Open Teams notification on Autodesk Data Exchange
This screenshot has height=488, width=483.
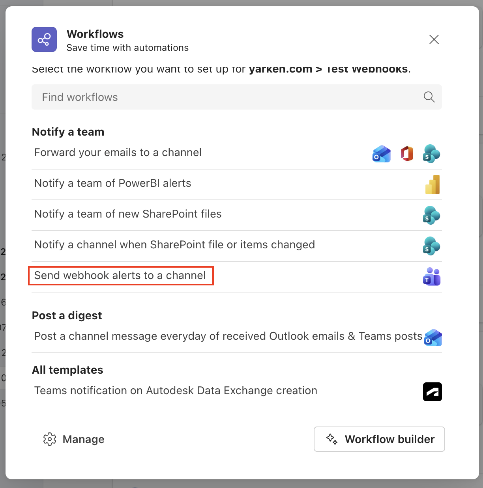pyautogui.click(x=176, y=391)
